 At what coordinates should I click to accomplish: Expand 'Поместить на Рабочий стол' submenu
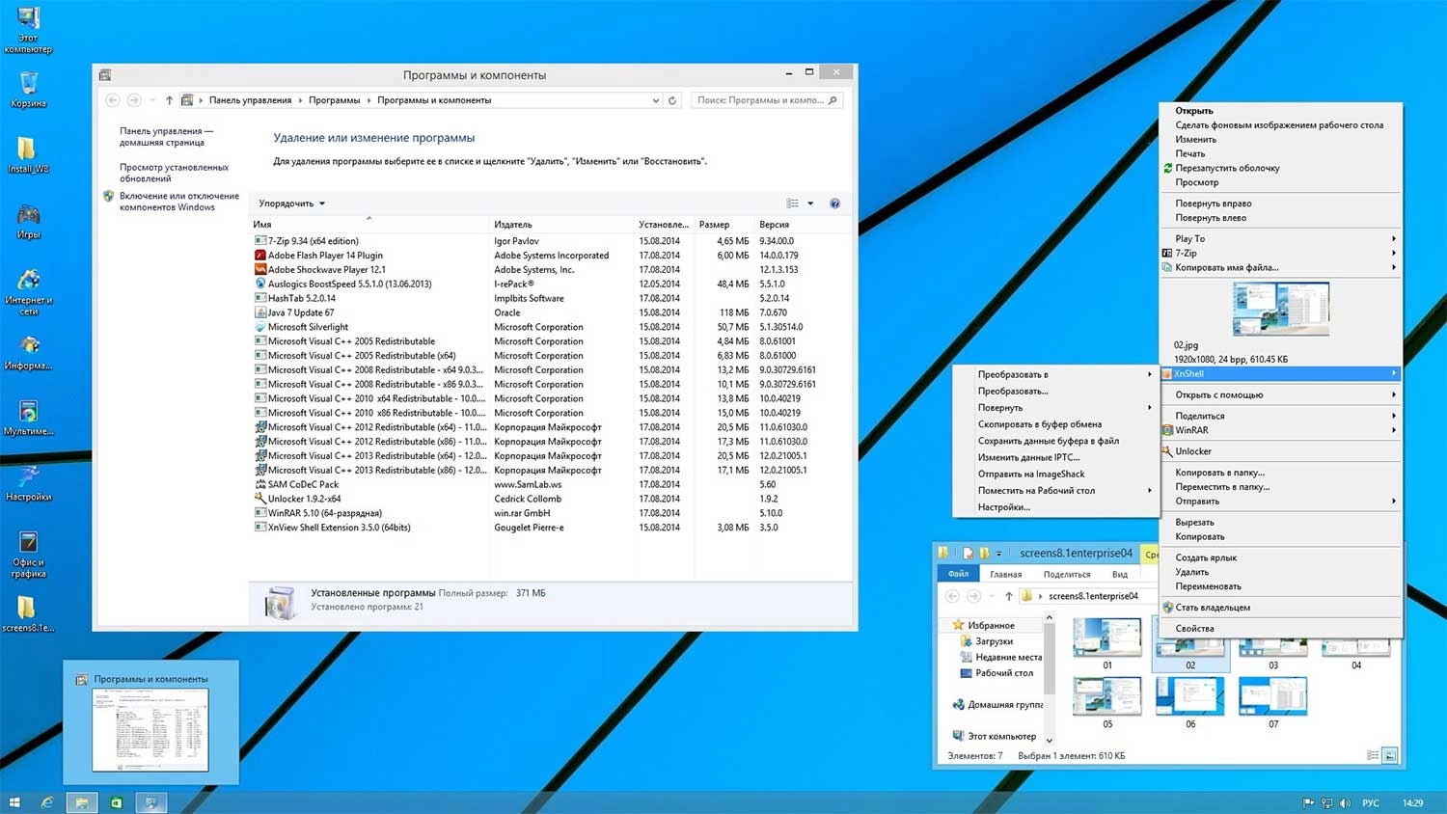click(x=1055, y=490)
